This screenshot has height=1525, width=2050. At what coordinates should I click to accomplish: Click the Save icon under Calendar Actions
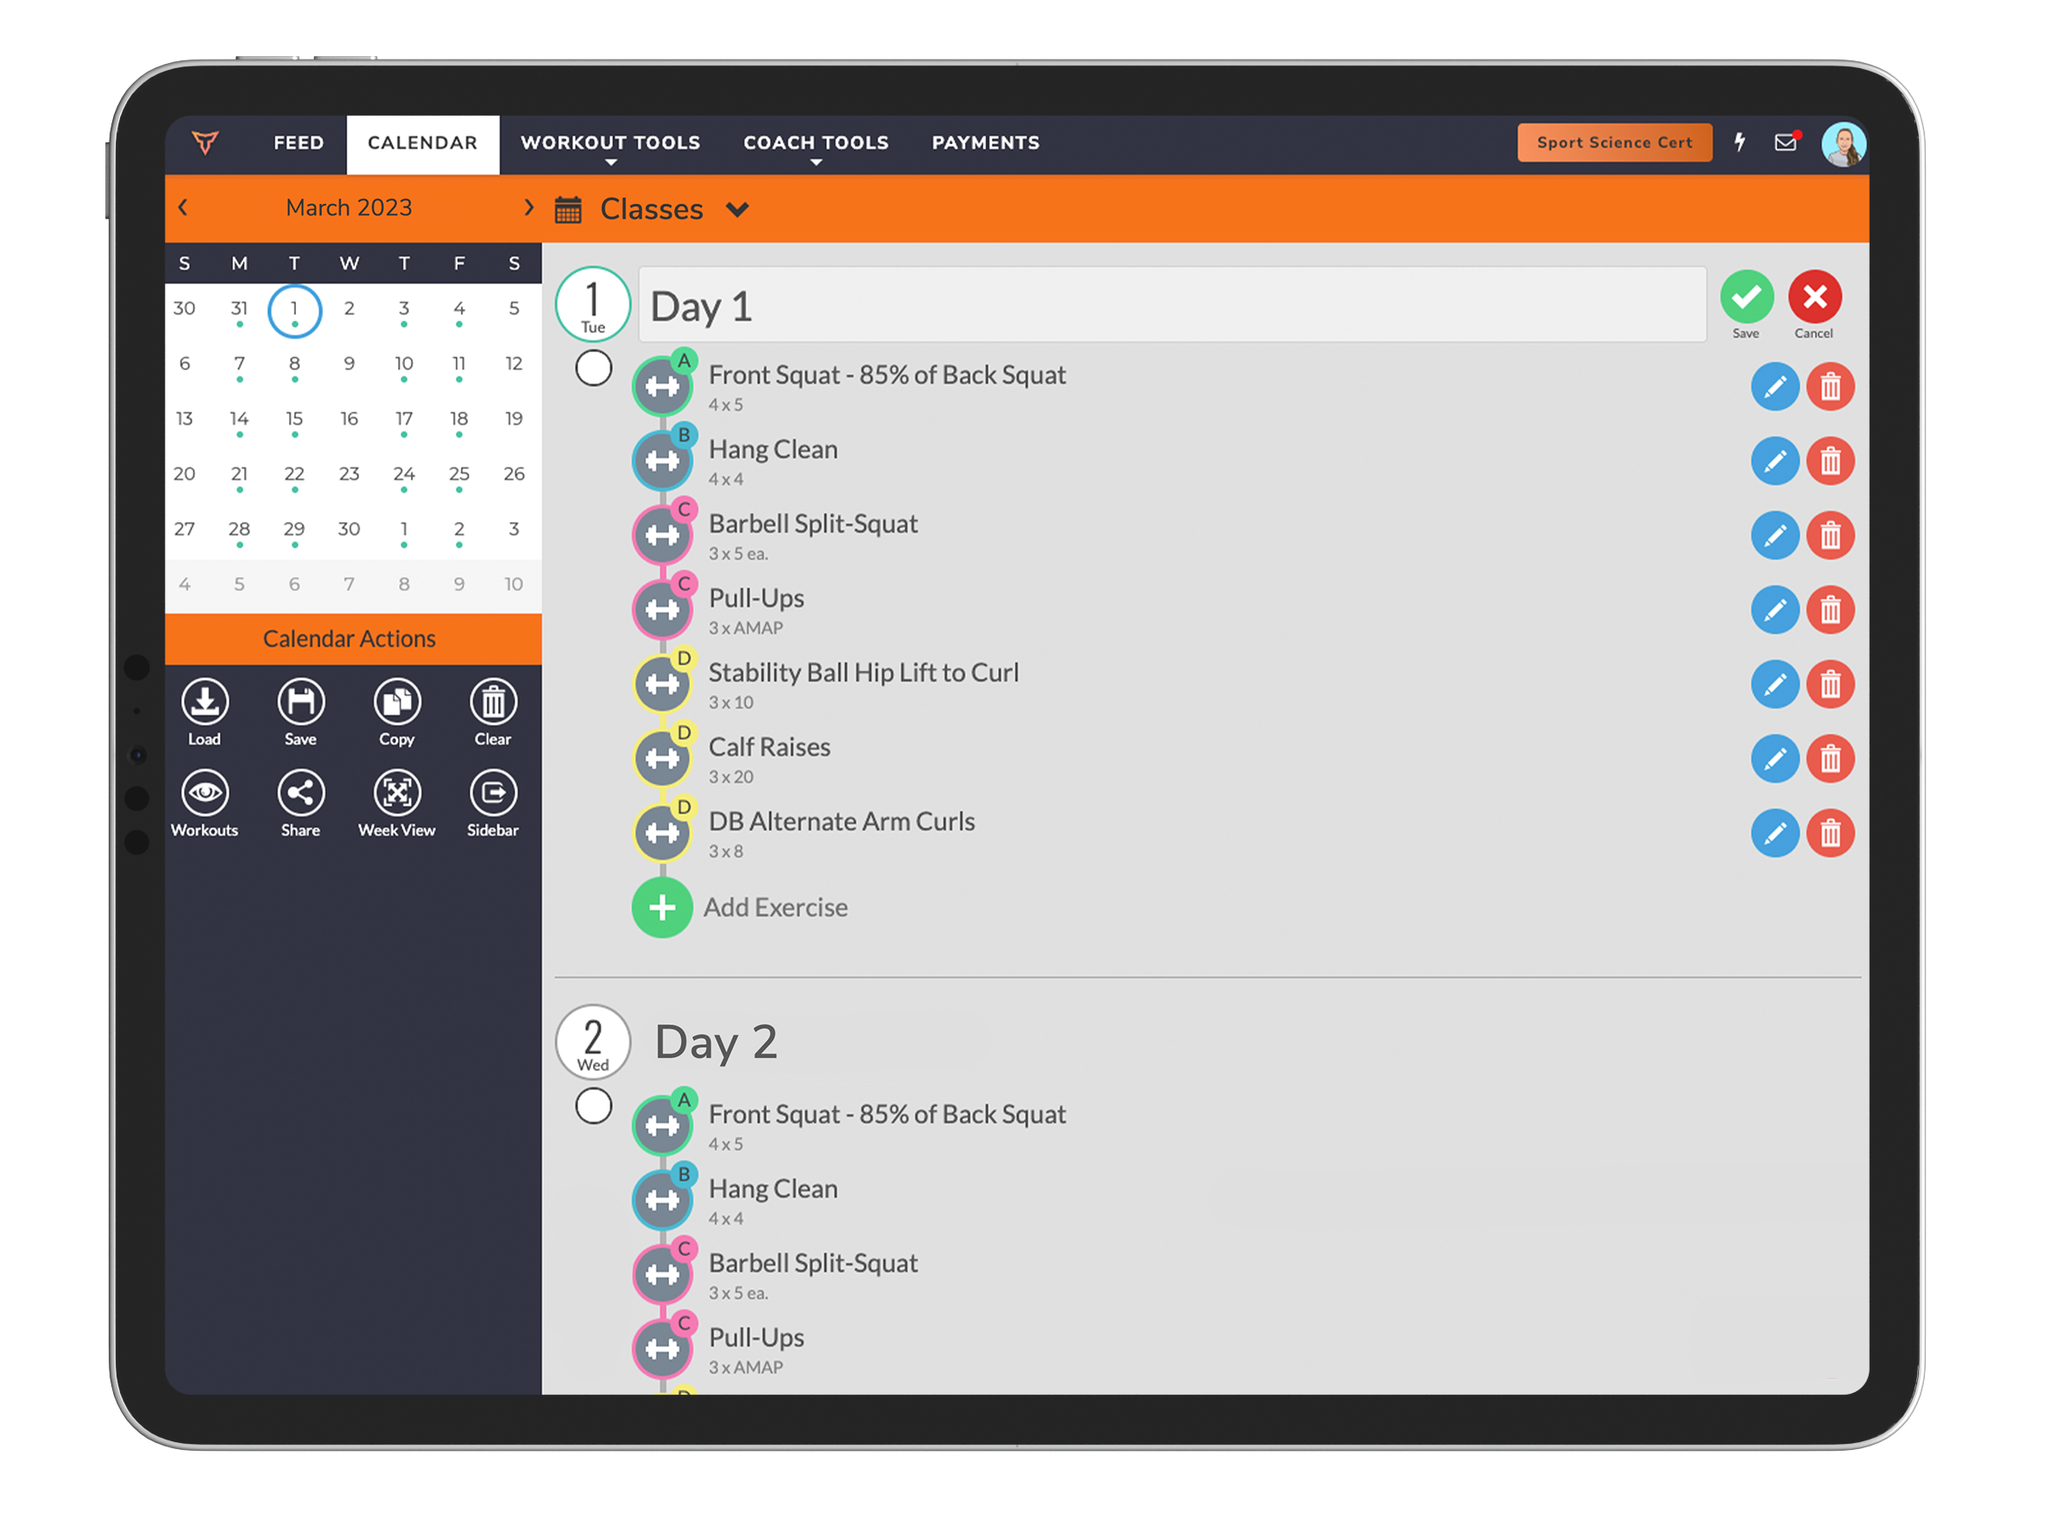[x=301, y=703]
